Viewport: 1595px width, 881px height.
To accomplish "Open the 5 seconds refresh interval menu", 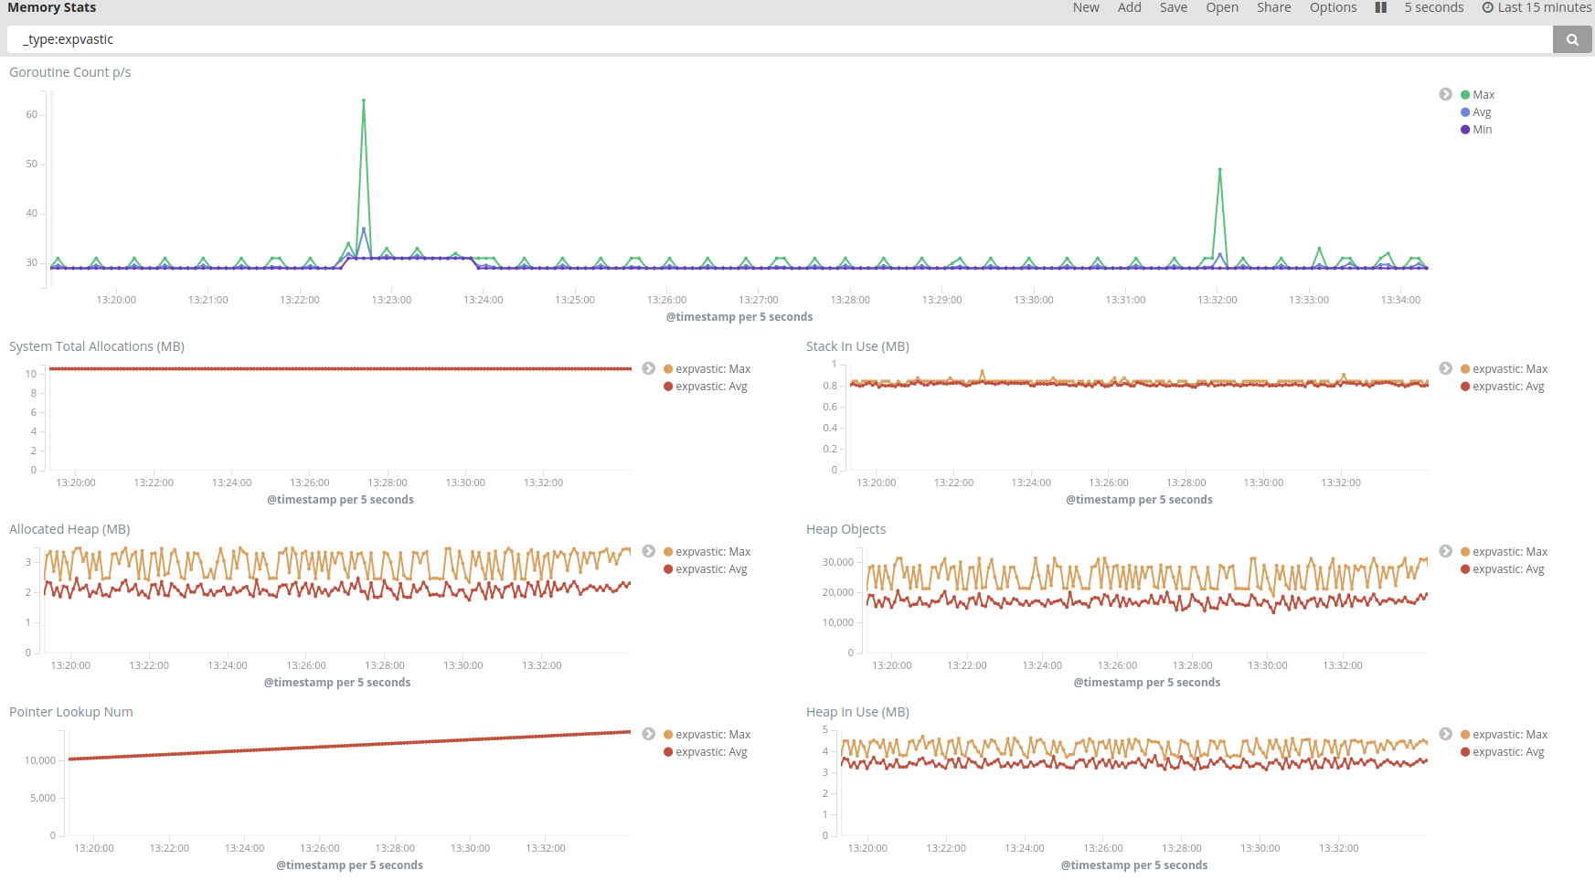I will (x=1434, y=7).
